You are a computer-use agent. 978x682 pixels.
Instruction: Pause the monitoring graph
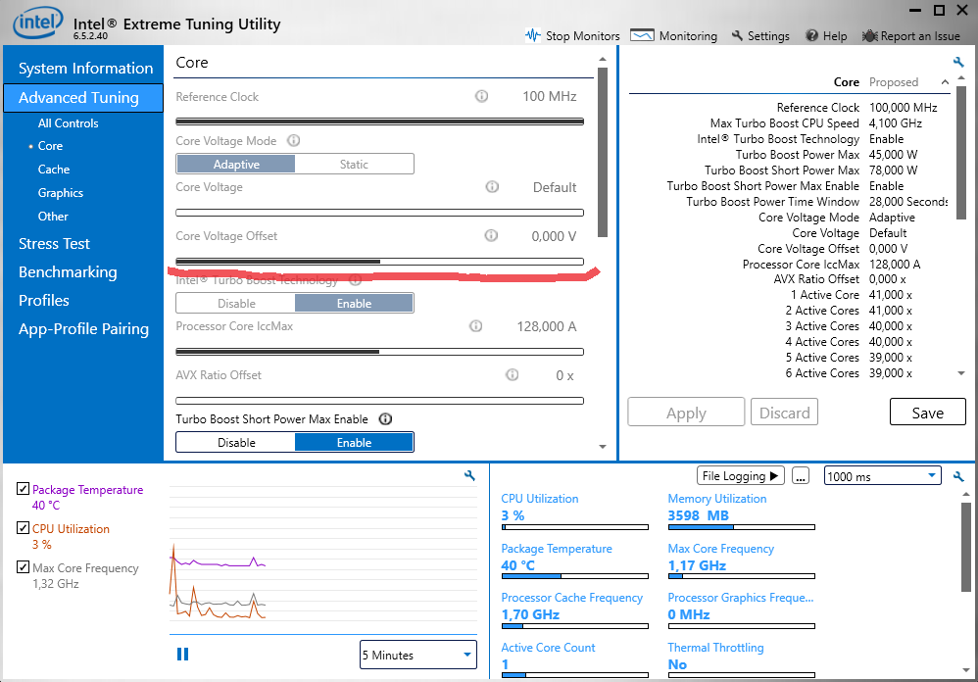182,654
